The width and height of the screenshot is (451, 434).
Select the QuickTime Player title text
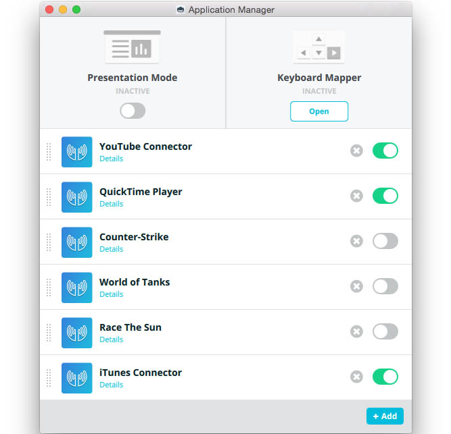pos(141,192)
